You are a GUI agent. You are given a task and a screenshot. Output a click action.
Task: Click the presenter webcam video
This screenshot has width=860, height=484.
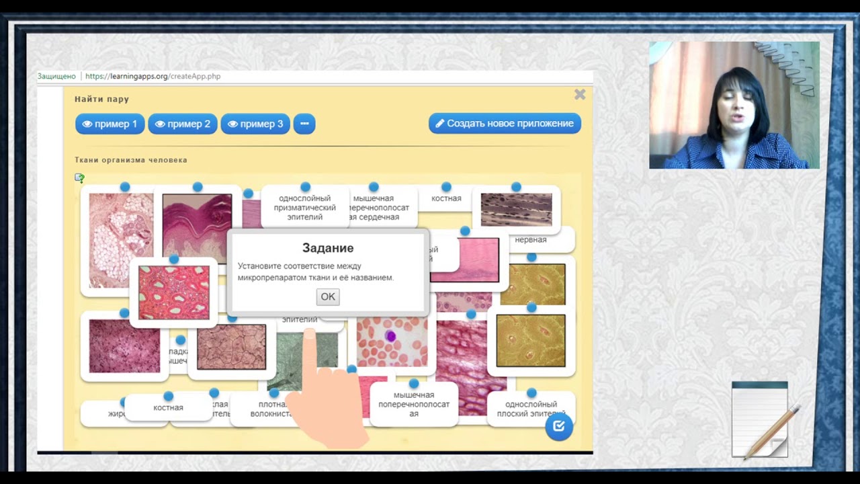(734, 105)
